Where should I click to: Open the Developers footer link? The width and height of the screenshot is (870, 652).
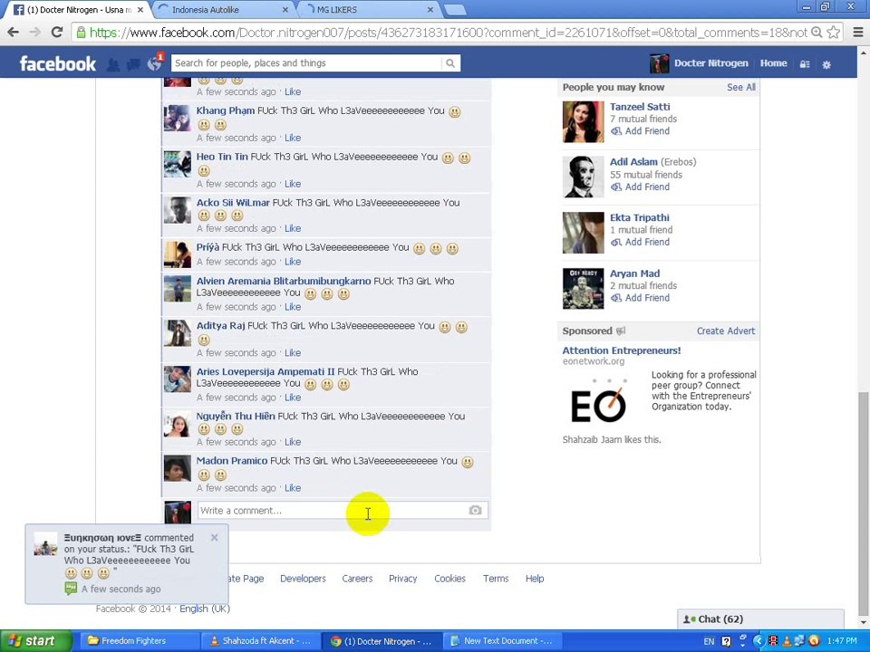303,579
